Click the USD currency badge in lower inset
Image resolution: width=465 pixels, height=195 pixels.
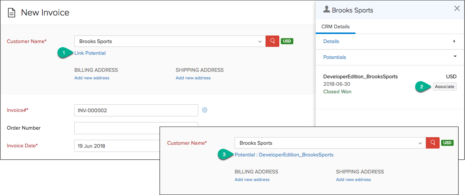coord(447,143)
